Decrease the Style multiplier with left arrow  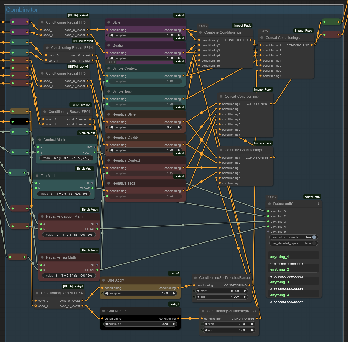coord(111,35)
